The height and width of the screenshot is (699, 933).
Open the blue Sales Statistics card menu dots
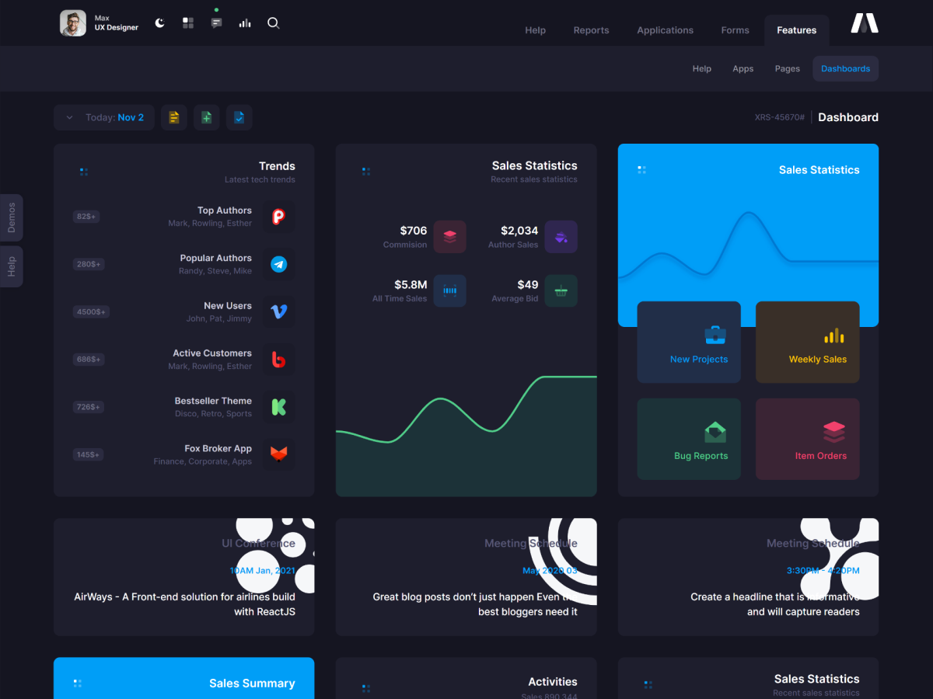point(641,169)
